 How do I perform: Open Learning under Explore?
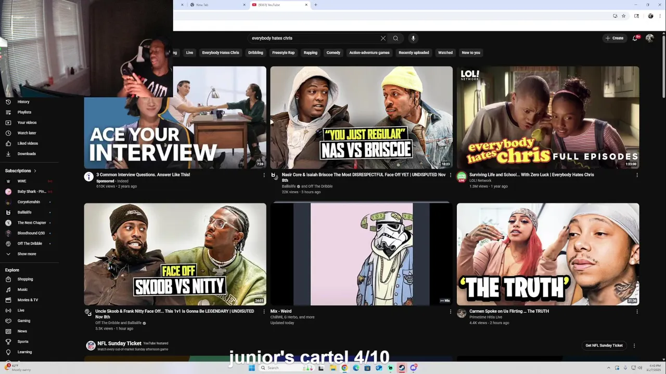[x=24, y=352]
